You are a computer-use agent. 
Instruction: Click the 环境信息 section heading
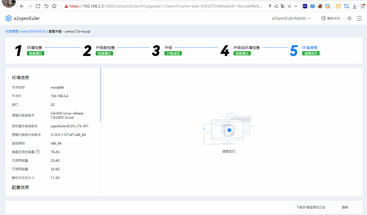pyautogui.click(x=20, y=77)
